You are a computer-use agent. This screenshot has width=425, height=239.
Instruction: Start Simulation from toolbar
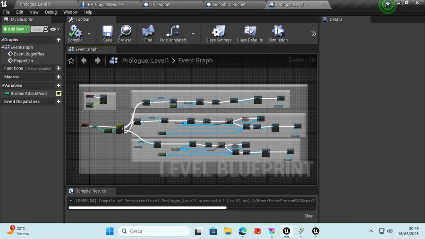tap(278, 34)
